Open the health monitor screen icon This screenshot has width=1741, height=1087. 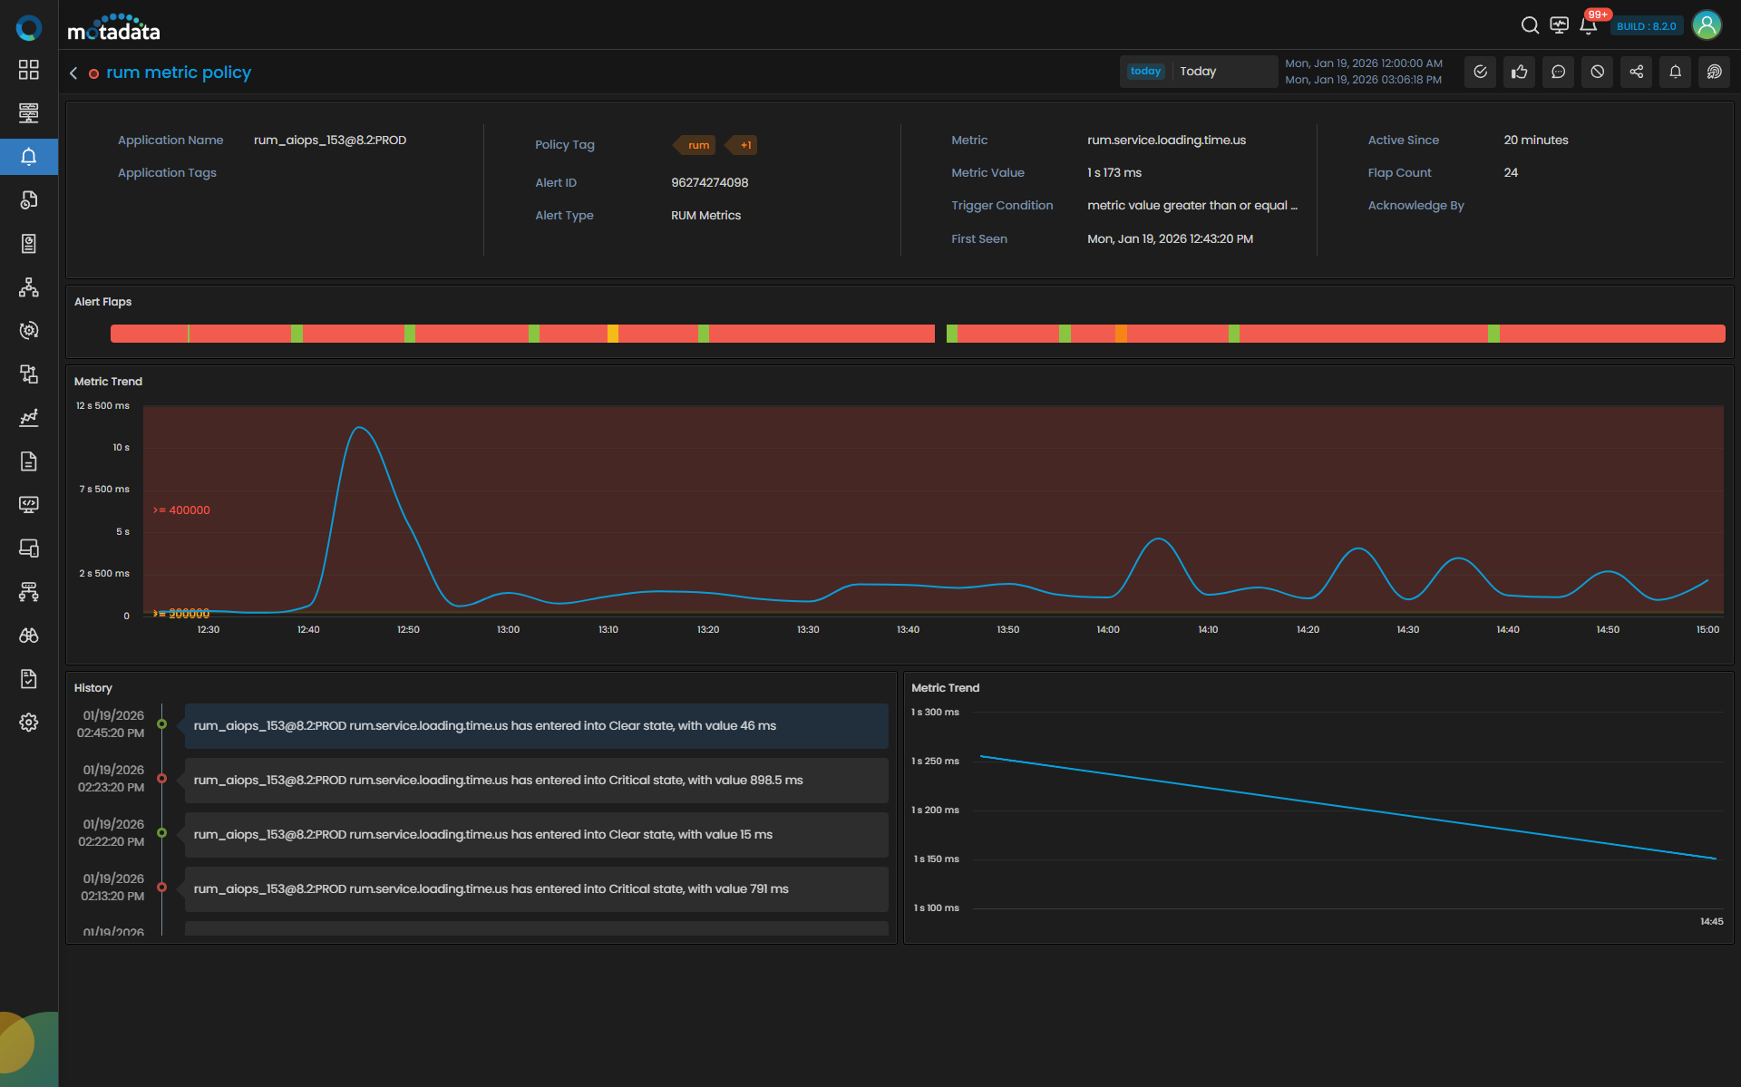pos(1559,25)
